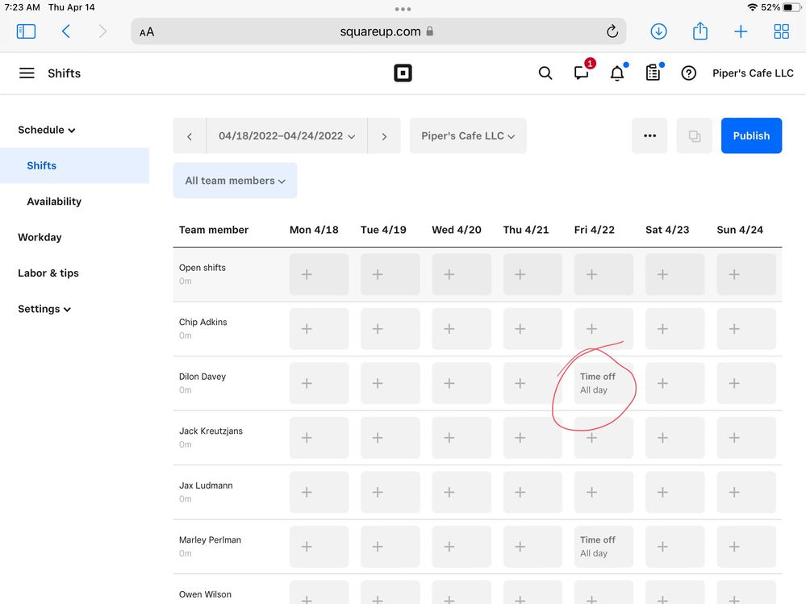This screenshot has height=604, width=806.
Task: Open Piper's Cafe LLC location dropdown
Action: [x=468, y=136]
